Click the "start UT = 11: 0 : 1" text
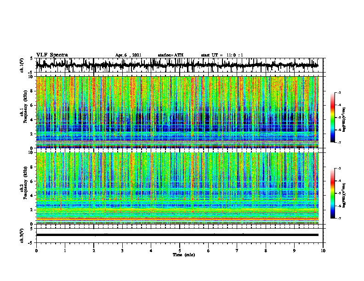The image size is (364, 281). click(222, 55)
